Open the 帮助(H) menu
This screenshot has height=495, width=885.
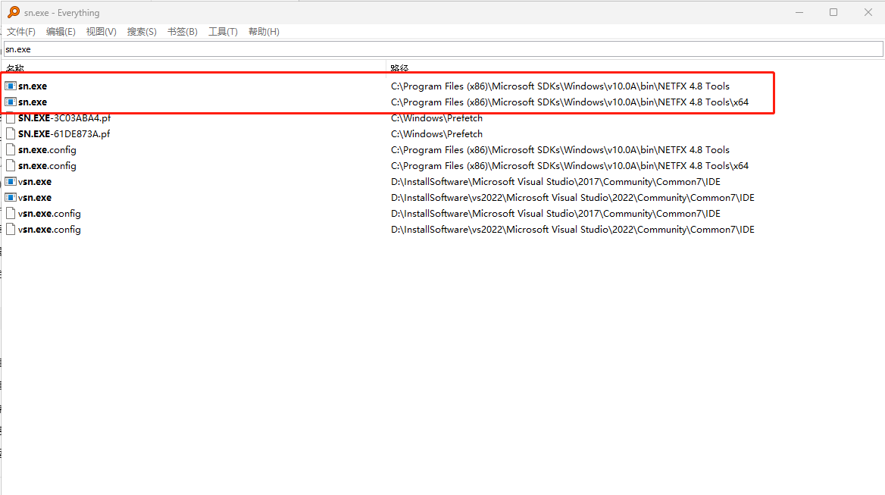264,32
